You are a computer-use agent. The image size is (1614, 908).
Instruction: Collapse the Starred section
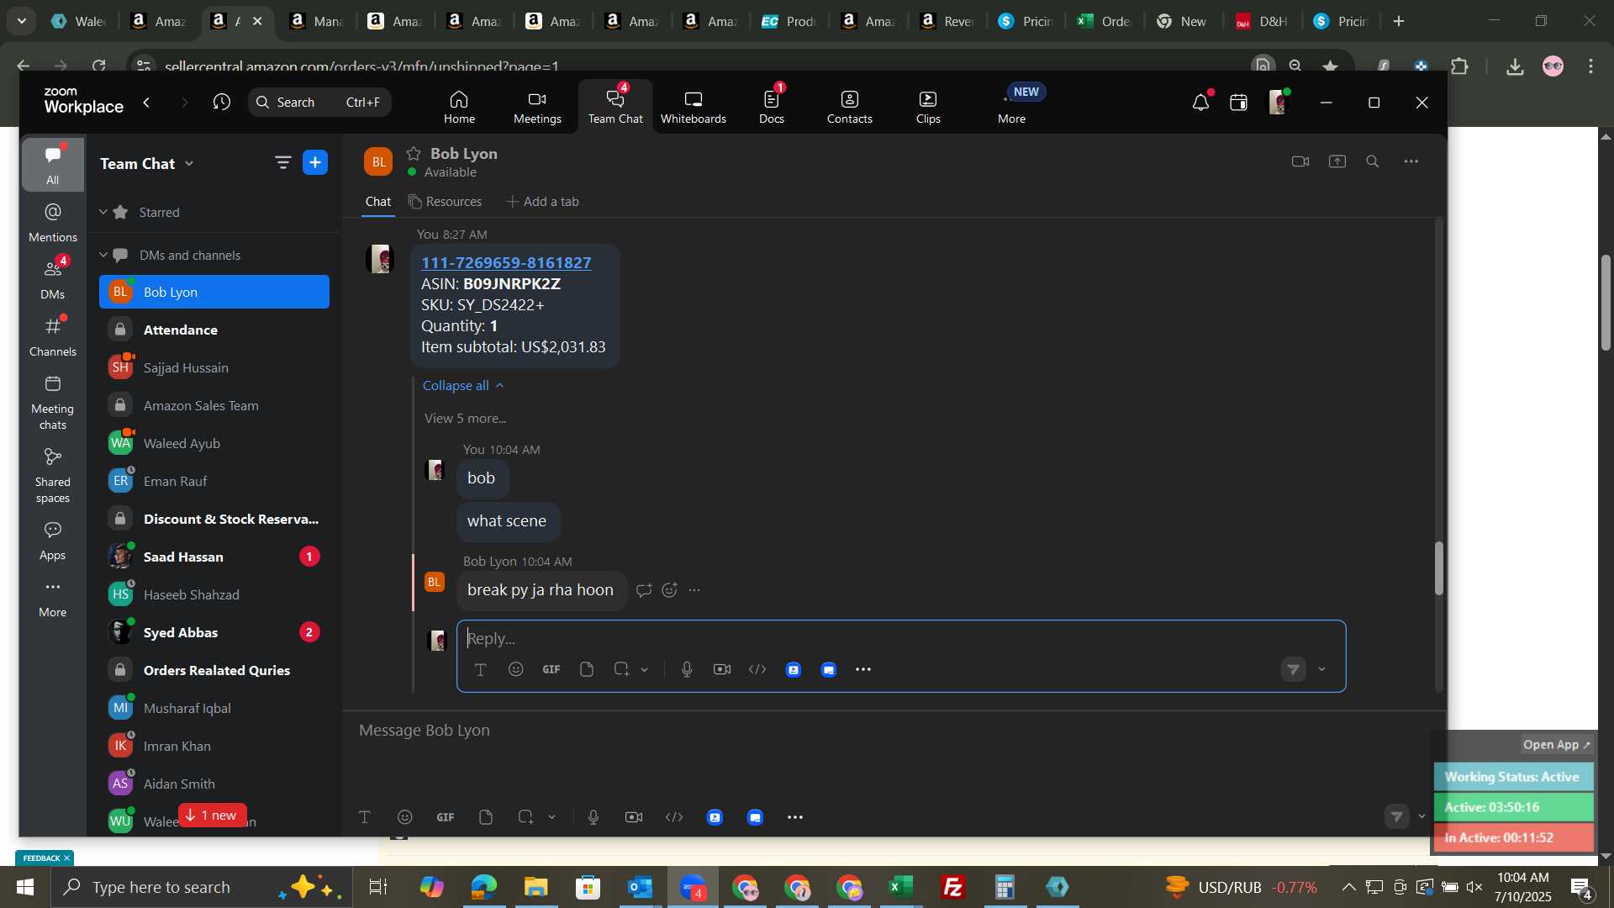click(x=103, y=212)
